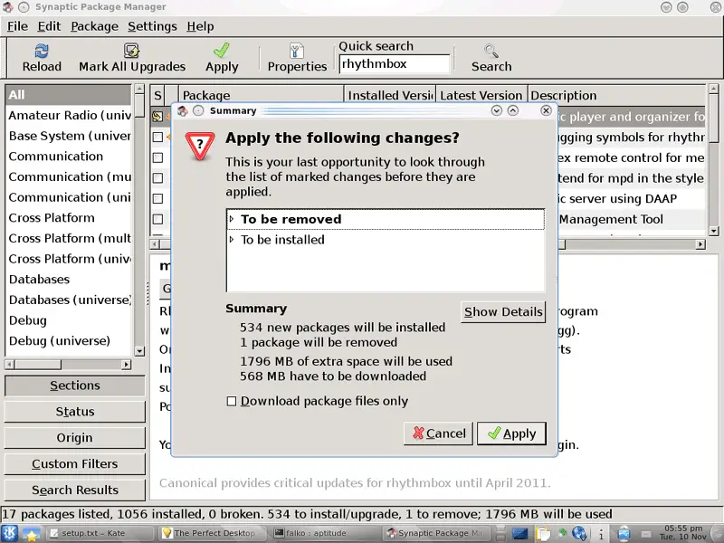724x543 pixels.
Task: Click the globe network tray icon
Action: pos(579,534)
